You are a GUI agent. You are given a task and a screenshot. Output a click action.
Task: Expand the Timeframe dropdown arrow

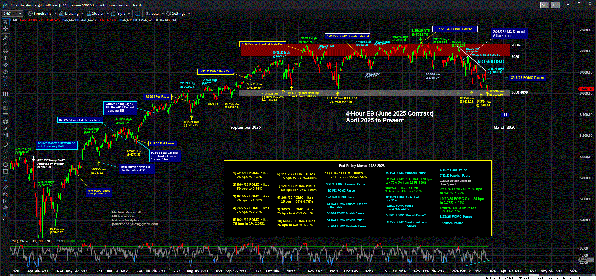[x=55, y=14]
